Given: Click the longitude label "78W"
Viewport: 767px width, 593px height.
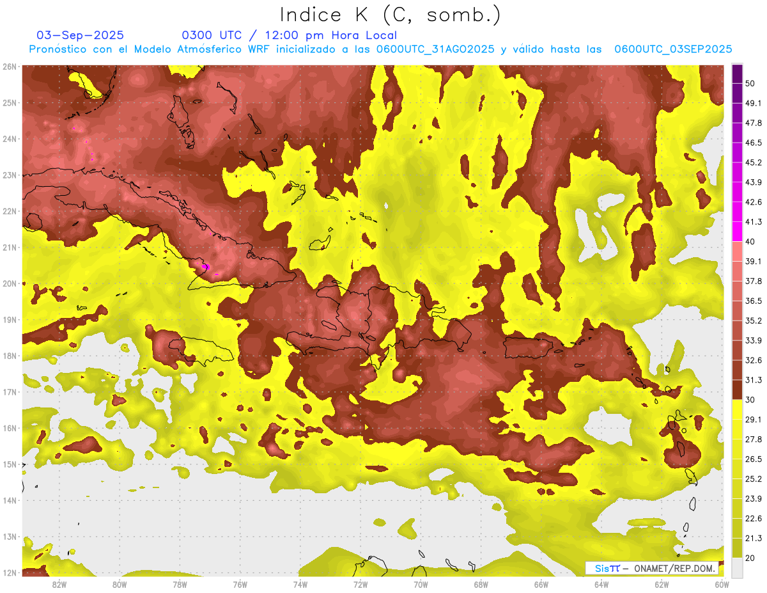Looking at the screenshot, I should click(x=180, y=585).
